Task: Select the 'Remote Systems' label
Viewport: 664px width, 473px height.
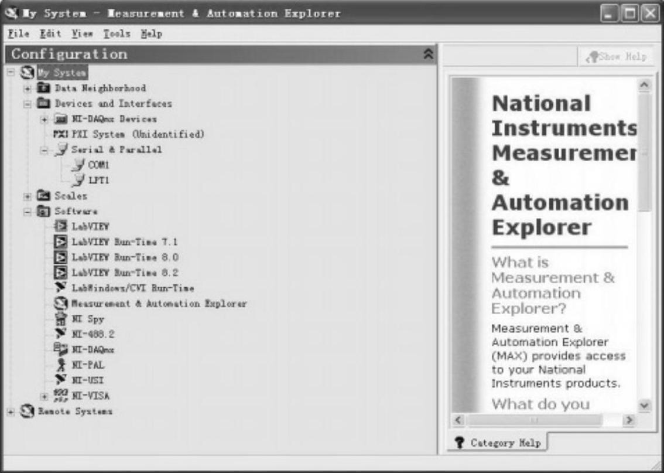Action: 75,411
